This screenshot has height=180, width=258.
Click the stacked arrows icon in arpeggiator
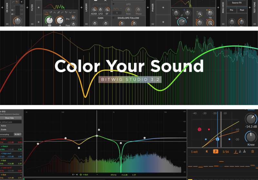pyautogui.click(x=253, y=151)
